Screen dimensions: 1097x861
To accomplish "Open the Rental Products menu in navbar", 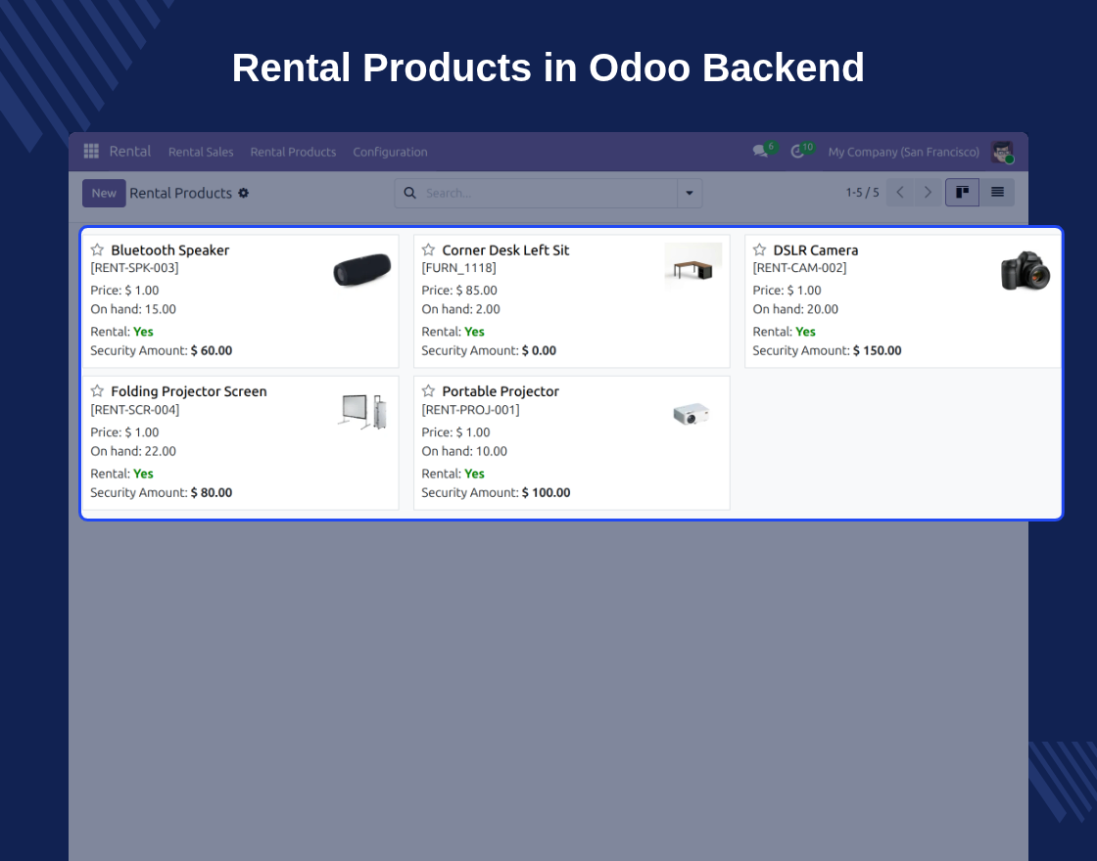I will click(x=293, y=152).
